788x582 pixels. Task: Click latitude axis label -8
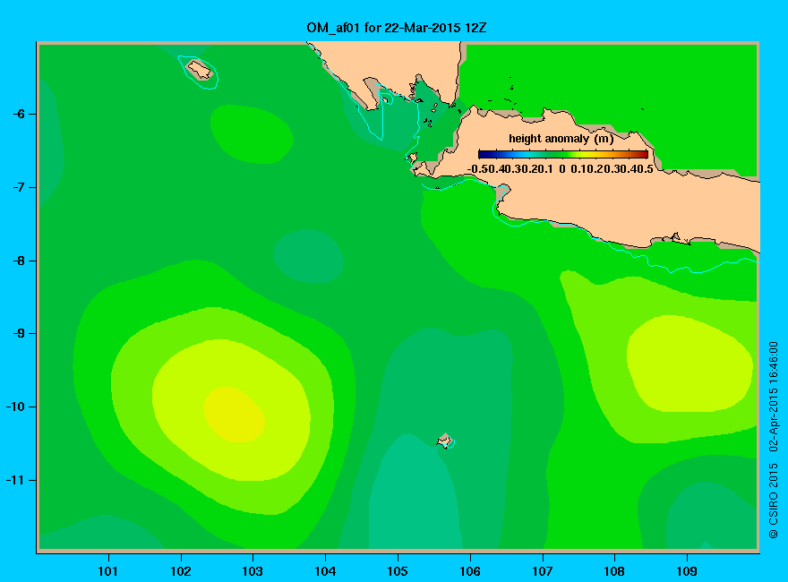19,261
